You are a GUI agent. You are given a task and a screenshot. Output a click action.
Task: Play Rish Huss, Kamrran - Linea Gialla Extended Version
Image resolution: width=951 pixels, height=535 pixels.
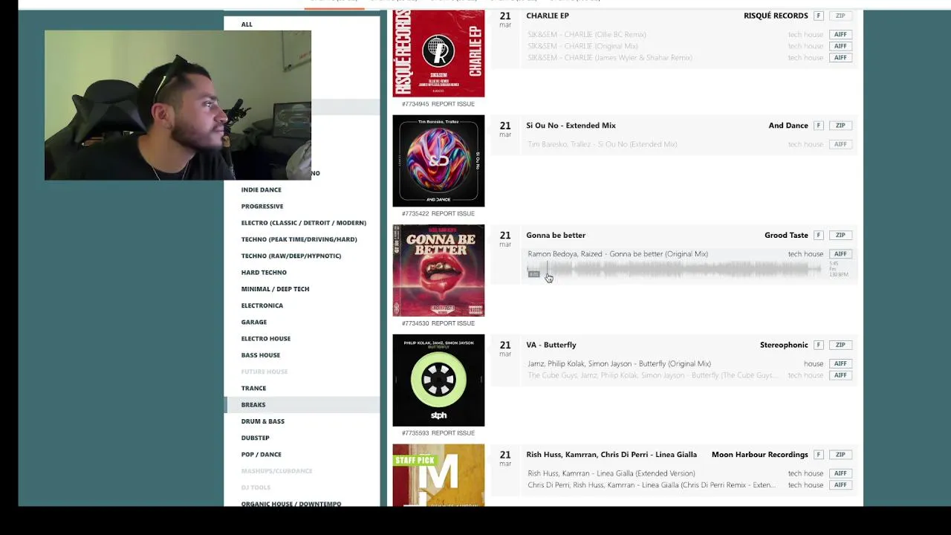[x=611, y=473]
